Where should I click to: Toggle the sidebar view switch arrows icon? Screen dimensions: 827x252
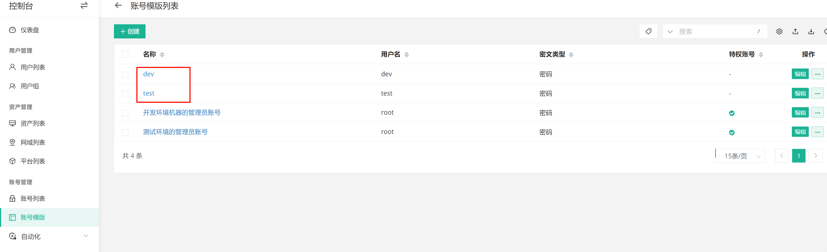84,6
